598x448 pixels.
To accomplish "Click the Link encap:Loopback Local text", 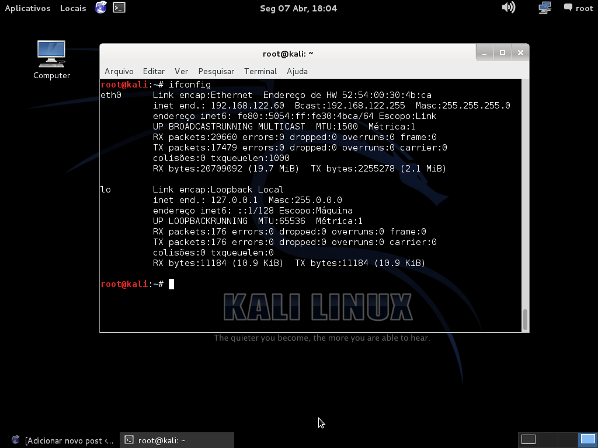I will (218, 190).
